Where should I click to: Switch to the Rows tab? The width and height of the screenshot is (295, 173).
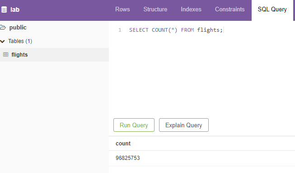(x=122, y=9)
